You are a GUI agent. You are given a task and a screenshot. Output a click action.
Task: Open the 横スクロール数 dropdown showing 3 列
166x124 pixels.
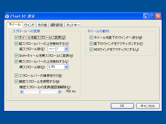(58, 67)
